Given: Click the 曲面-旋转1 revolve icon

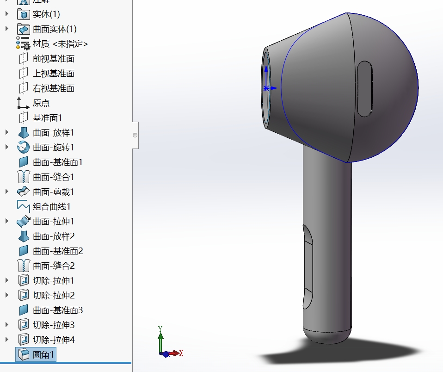Looking at the screenshot, I should (x=23, y=147).
